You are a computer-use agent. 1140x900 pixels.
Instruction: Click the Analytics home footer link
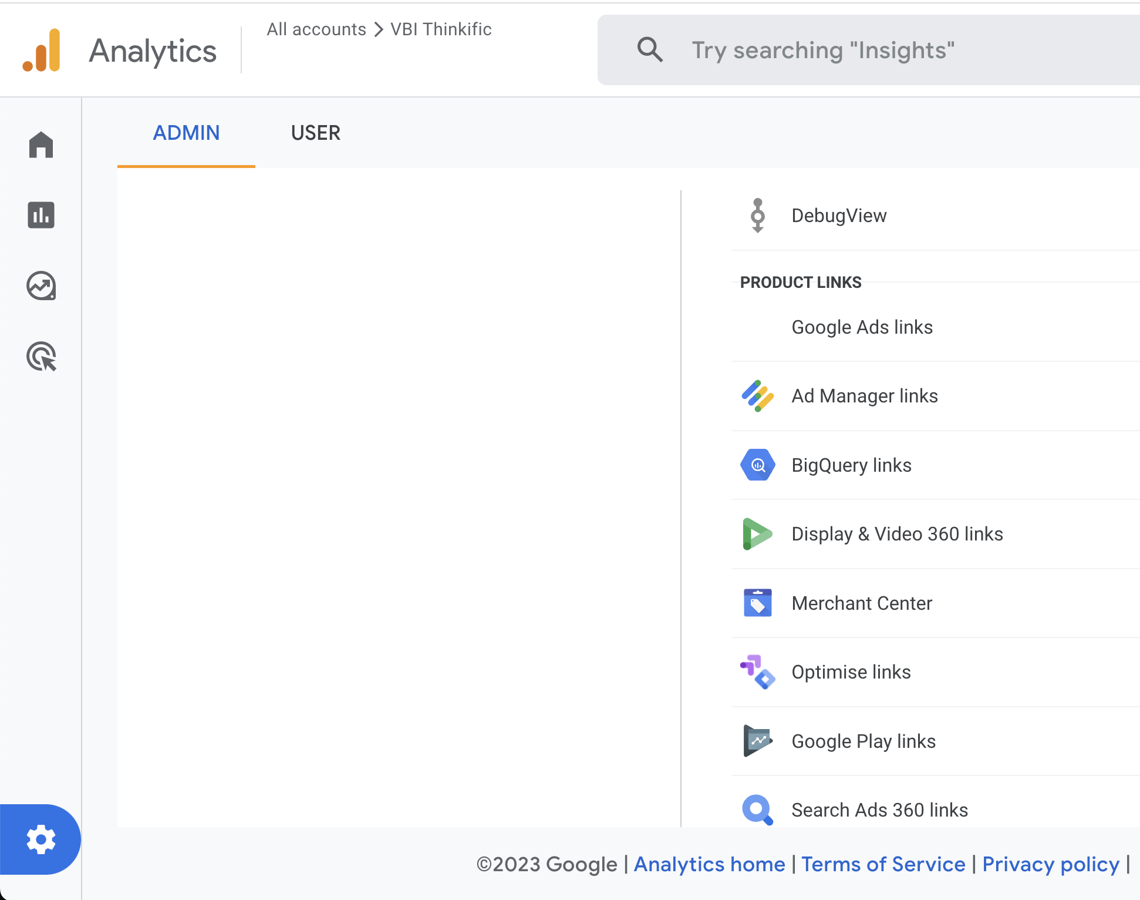click(x=709, y=864)
